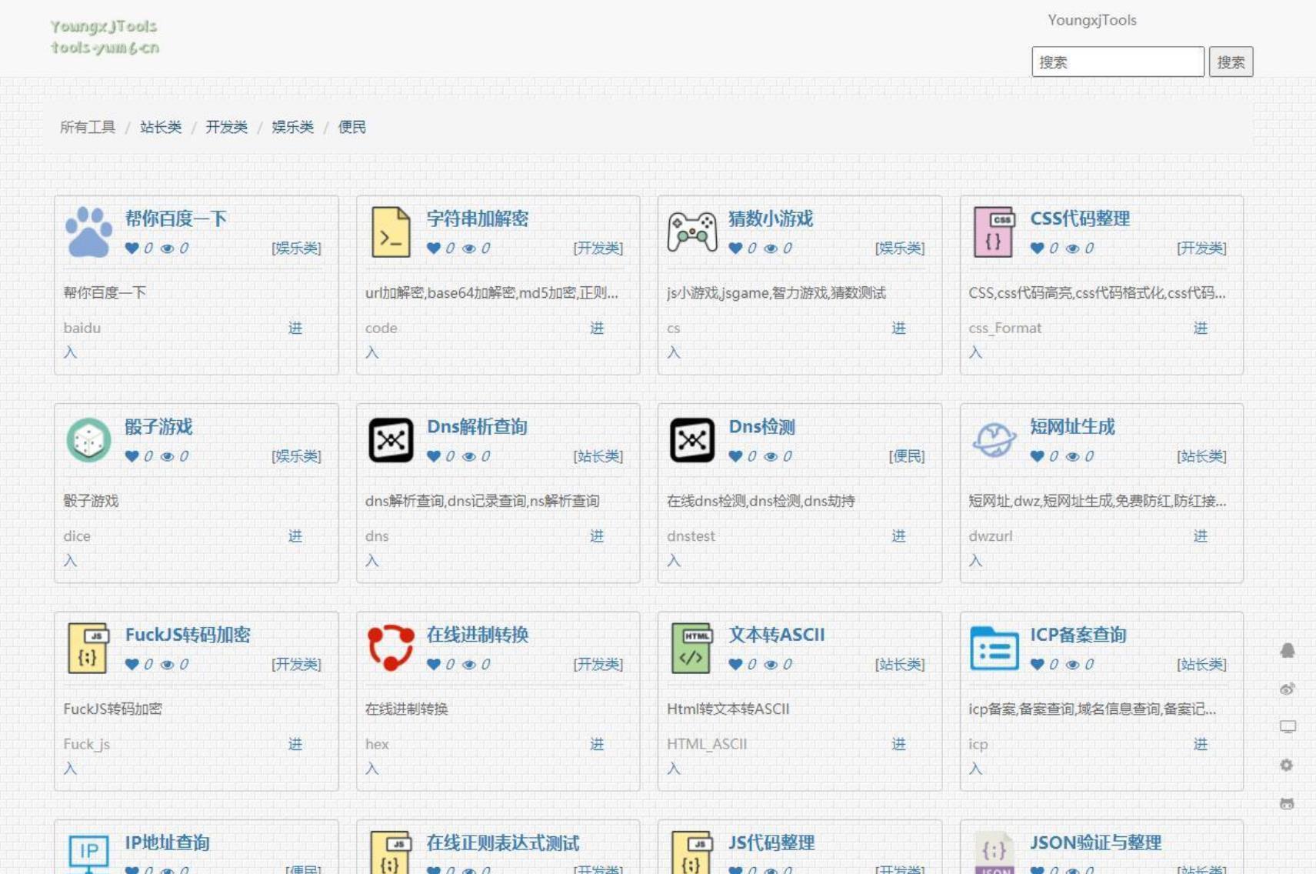Screen dimensions: 1316x874
Task: Open the 在线进制转换 title link
Action: [478, 635]
